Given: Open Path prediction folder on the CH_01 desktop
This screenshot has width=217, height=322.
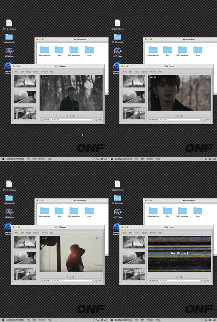Looking at the screenshot, I should click(x=153, y=50).
